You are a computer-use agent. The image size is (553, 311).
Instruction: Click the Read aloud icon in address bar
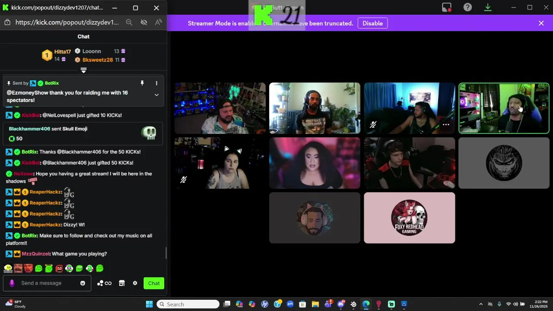point(158,22)
